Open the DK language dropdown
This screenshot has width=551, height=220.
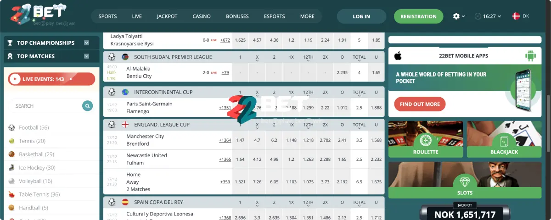click(520, 16)
